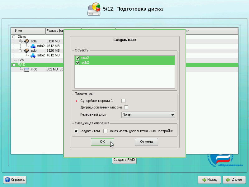The height and width of the screenshot is (187, 249).
Task: Click the Имя column header
Action: click(28, 31)
